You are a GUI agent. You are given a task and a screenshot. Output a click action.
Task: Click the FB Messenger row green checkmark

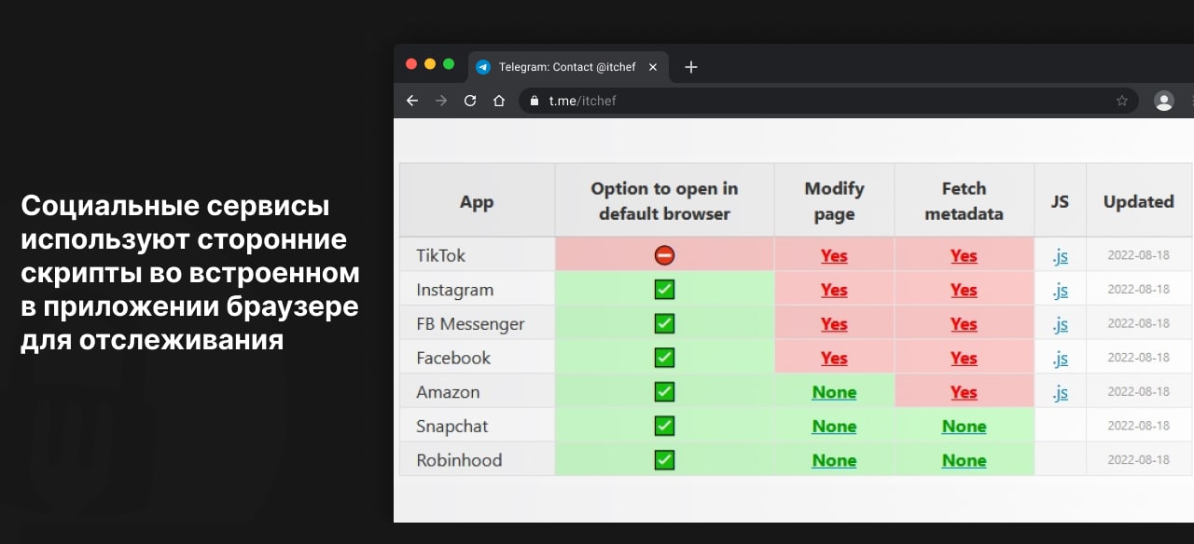[664, 323]
